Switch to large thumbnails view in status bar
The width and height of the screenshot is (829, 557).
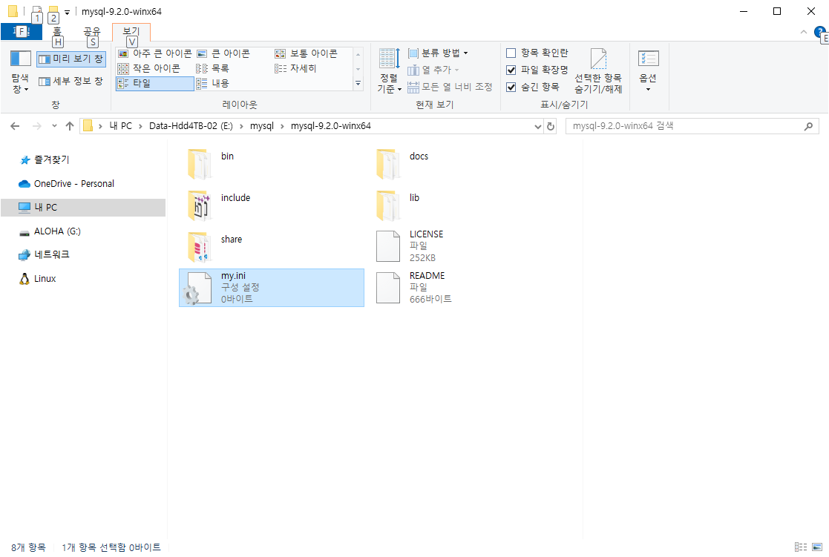click(x=817, y=547)
